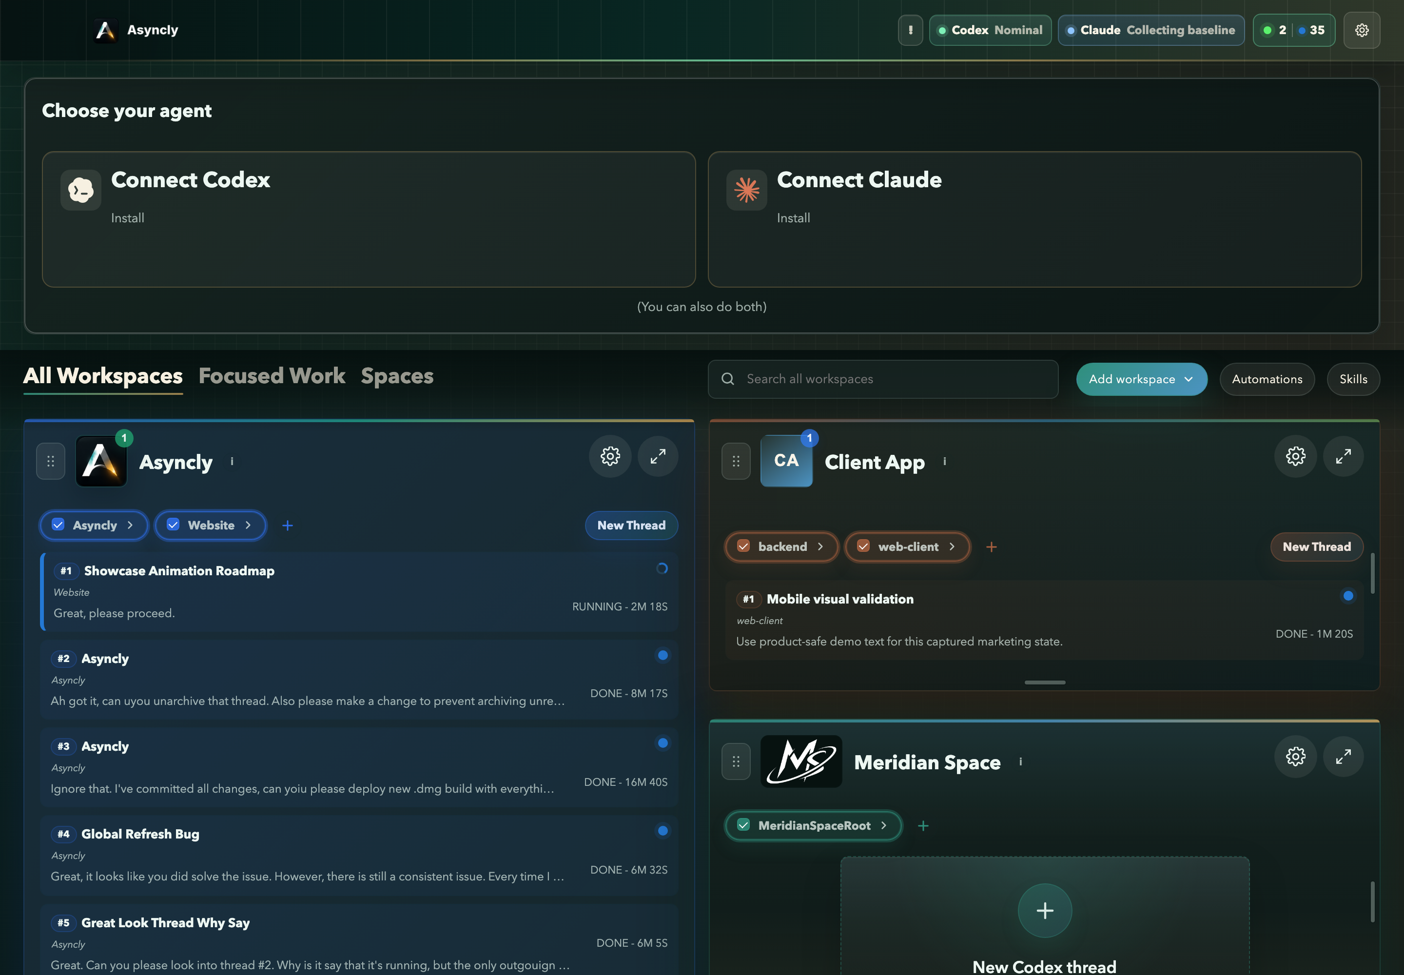Viewport: 1404px width, 975px height.
Task: Expand the web-client chip chevron
Action: point(952,547)
